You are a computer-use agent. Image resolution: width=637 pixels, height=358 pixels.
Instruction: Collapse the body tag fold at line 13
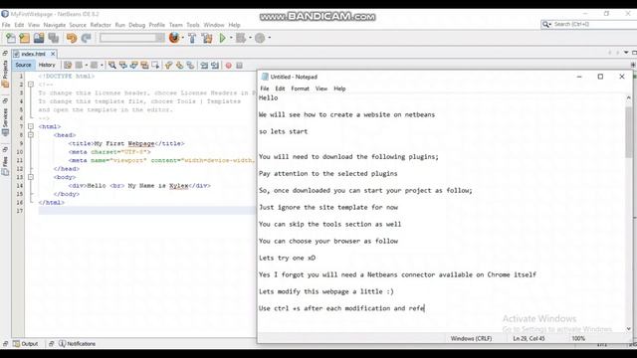click(31, 177)
